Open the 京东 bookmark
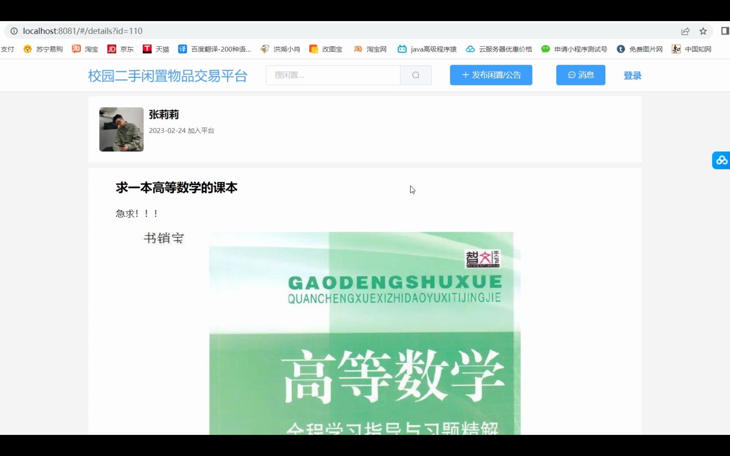 (x=120, y=49)
